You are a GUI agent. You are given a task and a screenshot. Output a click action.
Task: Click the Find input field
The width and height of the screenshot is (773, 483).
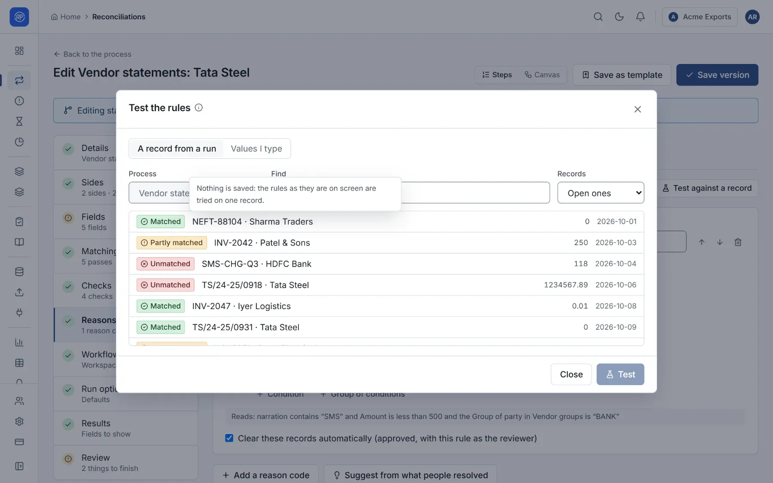475,193
